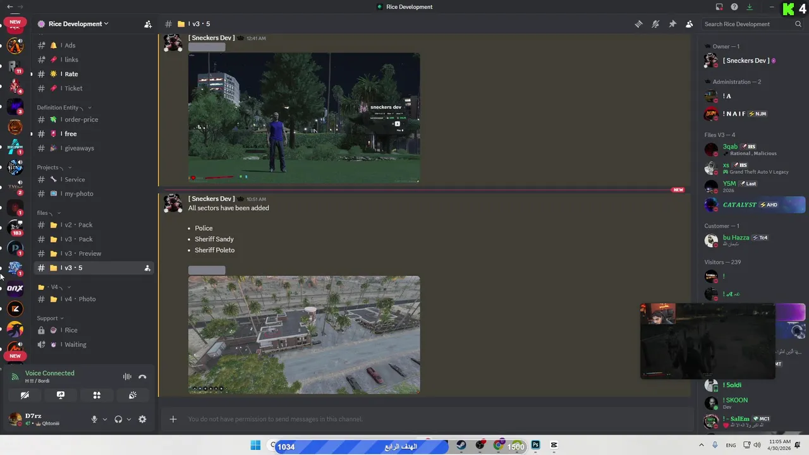
Task: Open microphone input options chevron
Action: click(105, 419)
